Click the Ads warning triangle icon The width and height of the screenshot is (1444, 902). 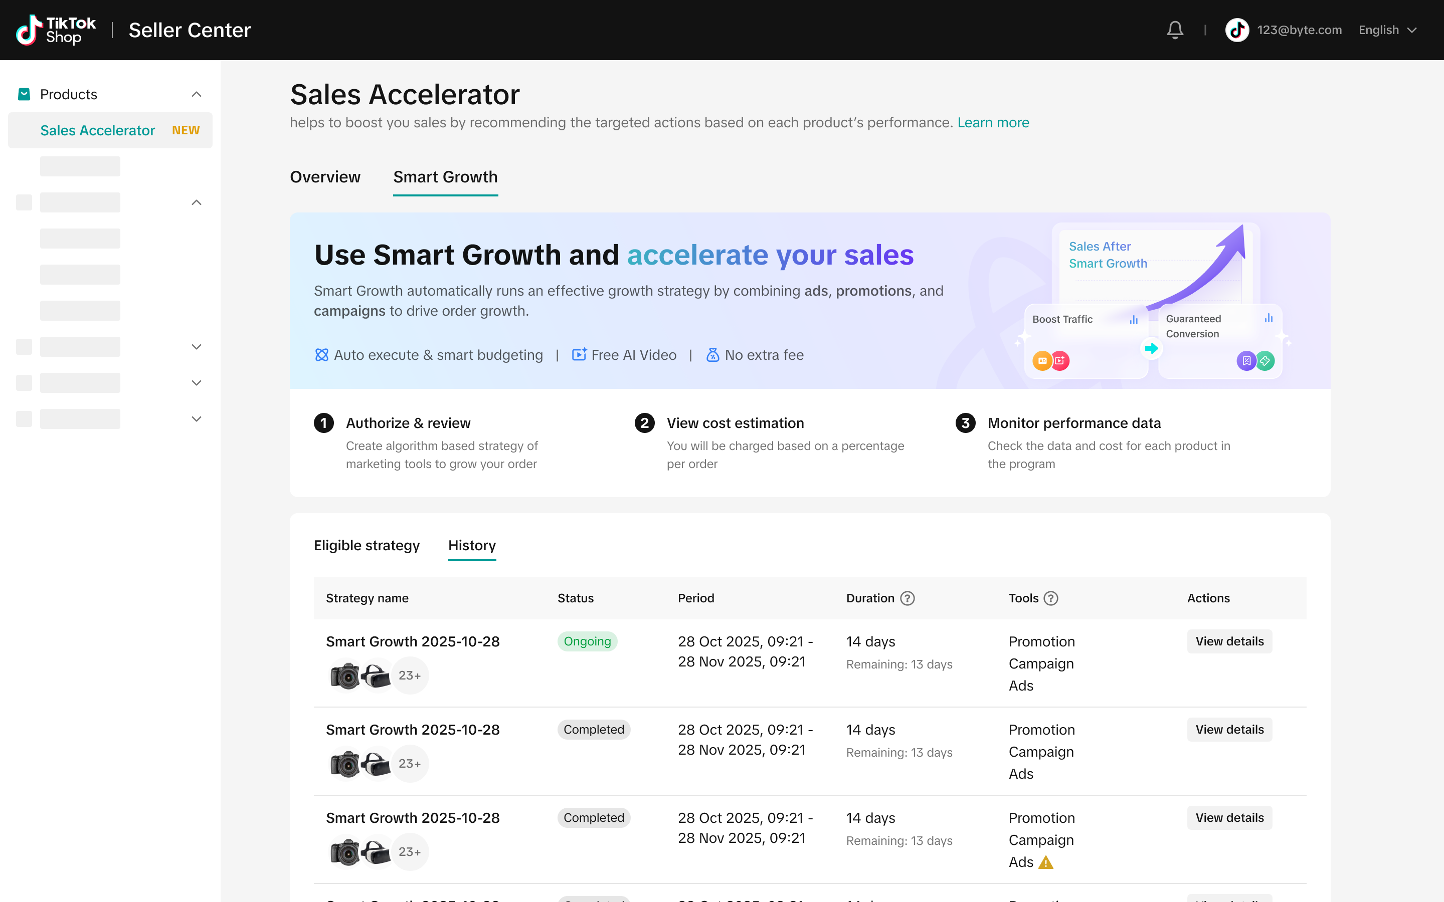click(1046, 862)
